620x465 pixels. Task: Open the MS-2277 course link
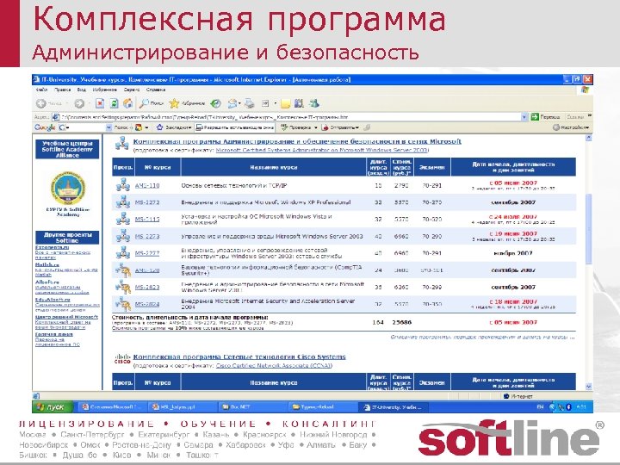tap(147, 253)
